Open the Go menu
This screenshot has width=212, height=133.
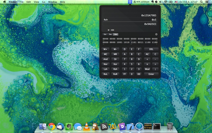(43, 2)
